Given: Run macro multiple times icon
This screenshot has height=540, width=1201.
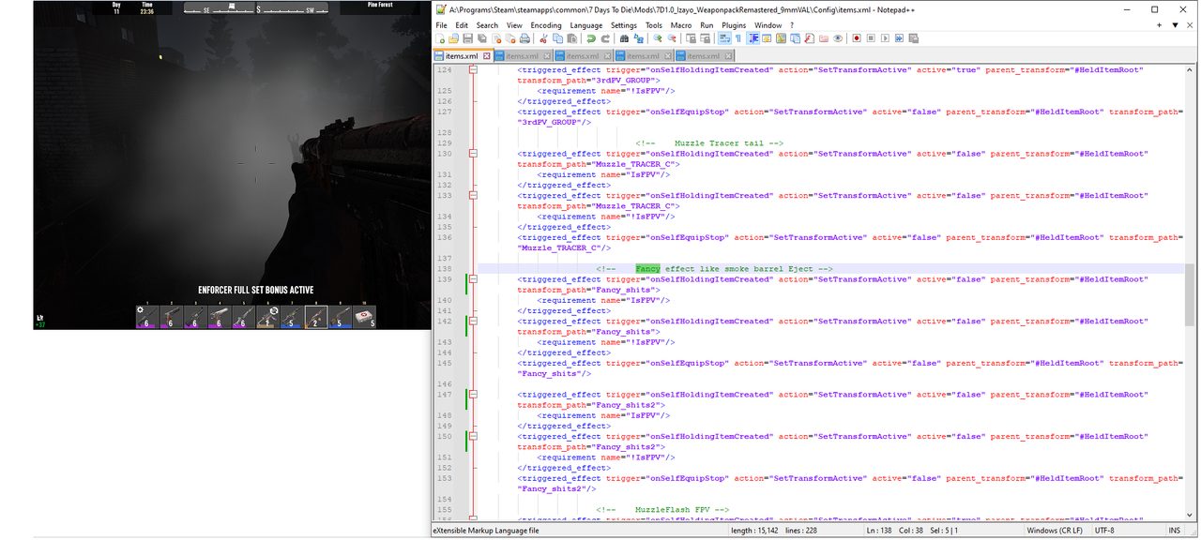Looking at the screenshot, I should (x=899, y=38).
